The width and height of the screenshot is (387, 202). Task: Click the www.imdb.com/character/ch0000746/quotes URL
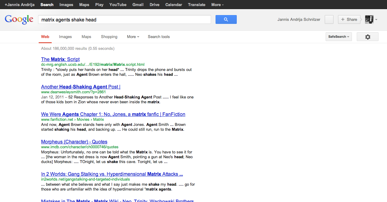[x=80, y=147]
